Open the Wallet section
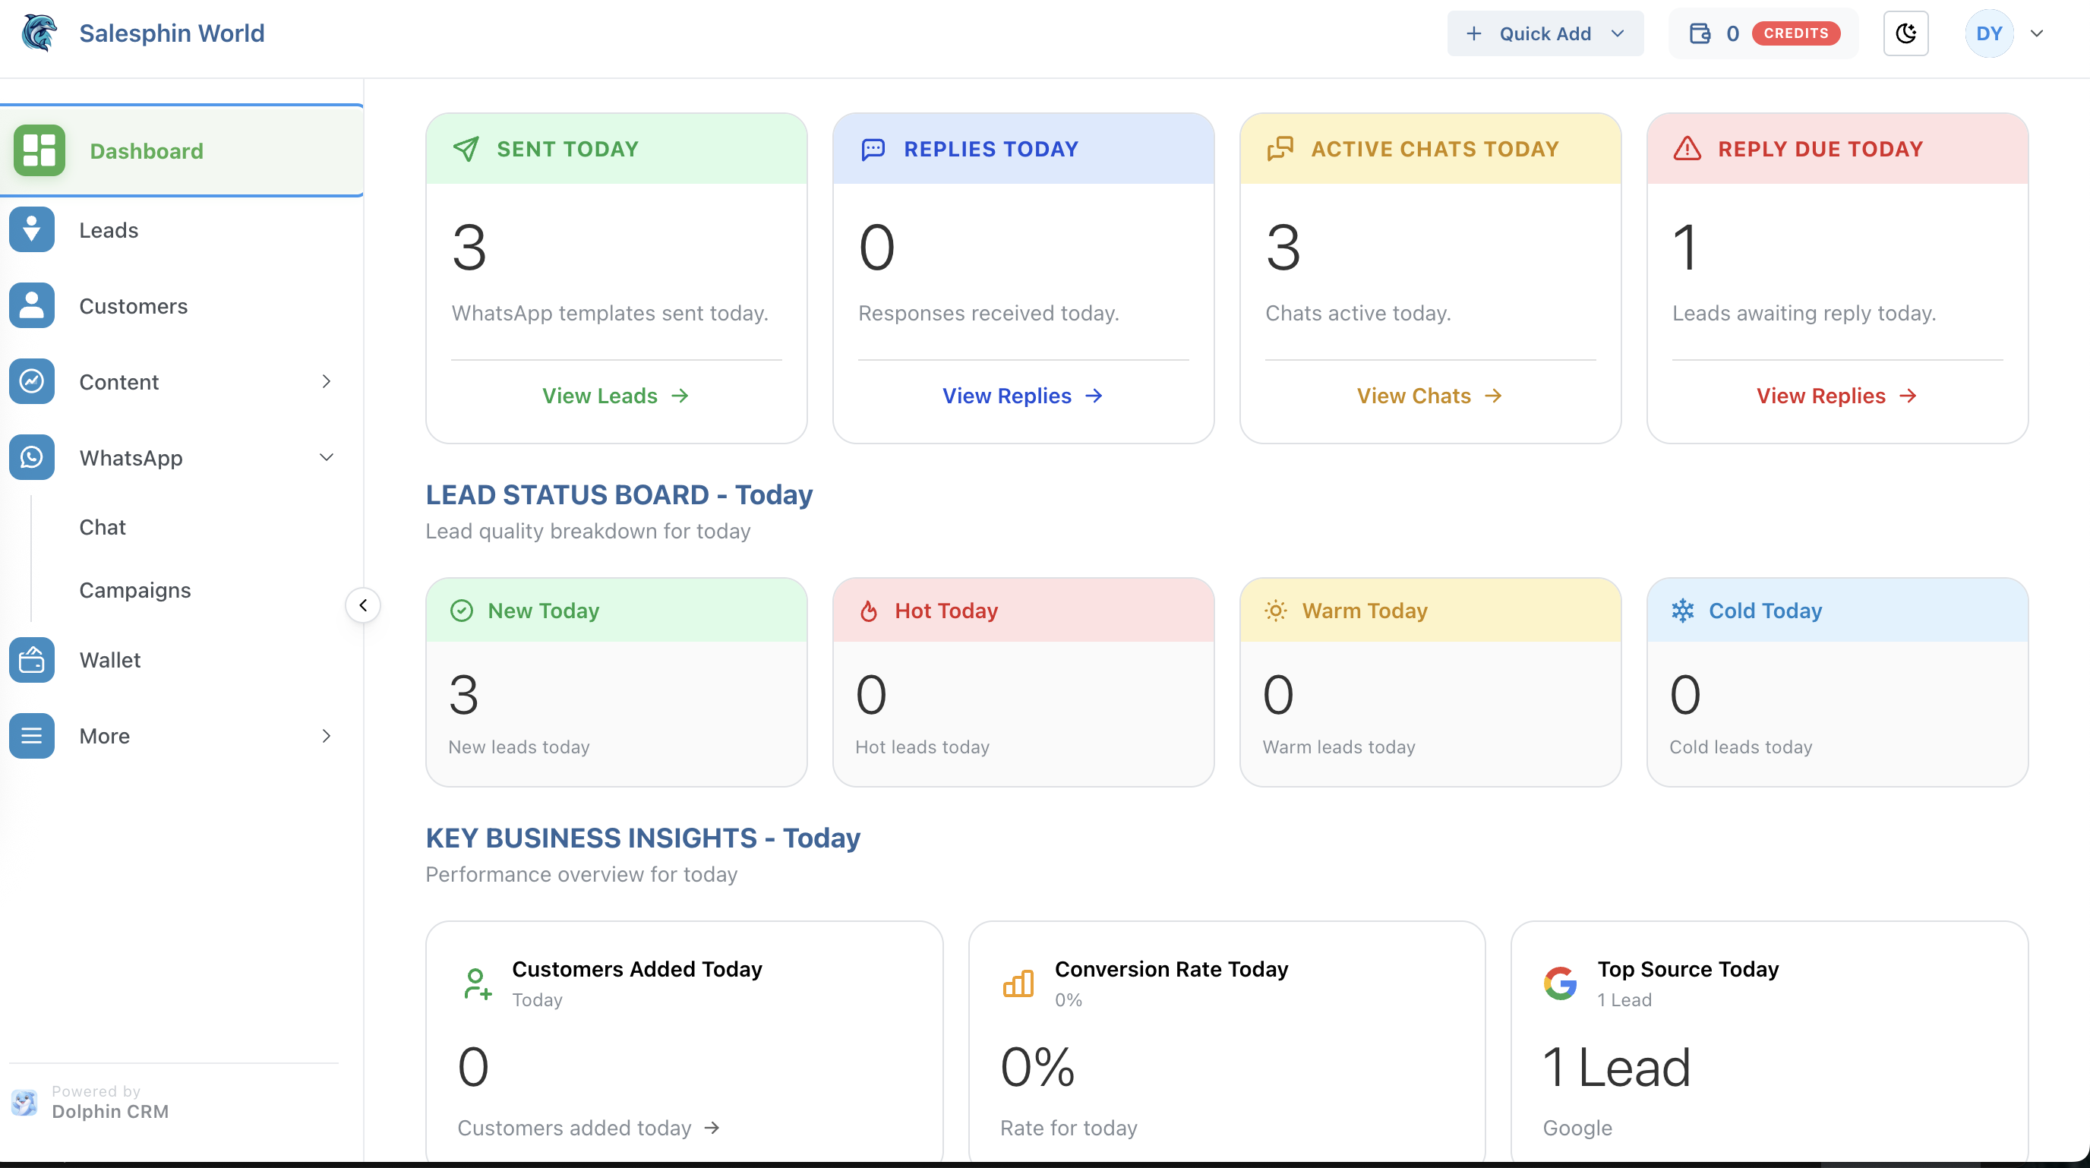Image resolution: width=2090 pixels, height=1168 pixels. [110, 659]
